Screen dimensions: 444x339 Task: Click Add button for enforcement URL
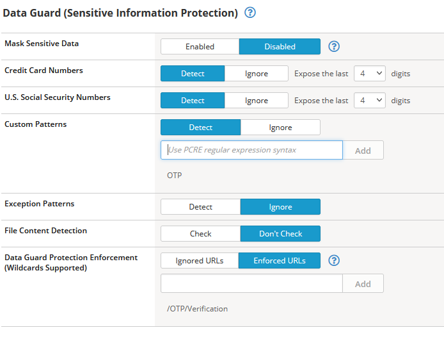363,283
